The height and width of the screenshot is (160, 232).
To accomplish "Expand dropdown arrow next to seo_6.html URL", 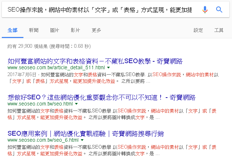I will pyautogui.click(x=82, y=140).
